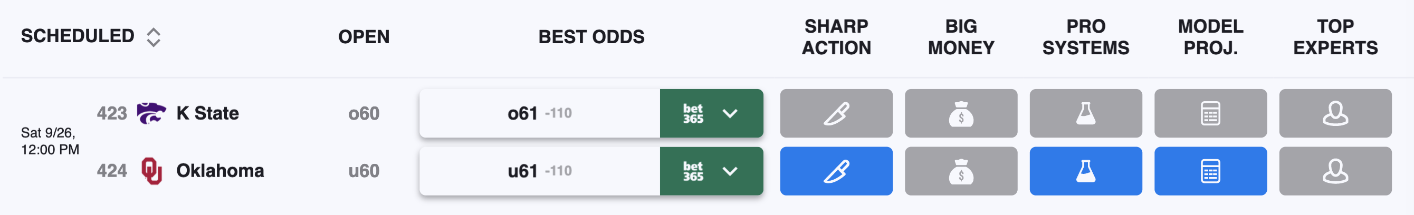Click the BEST ODDS column header
1414x215 pixels.
(591, 37)
